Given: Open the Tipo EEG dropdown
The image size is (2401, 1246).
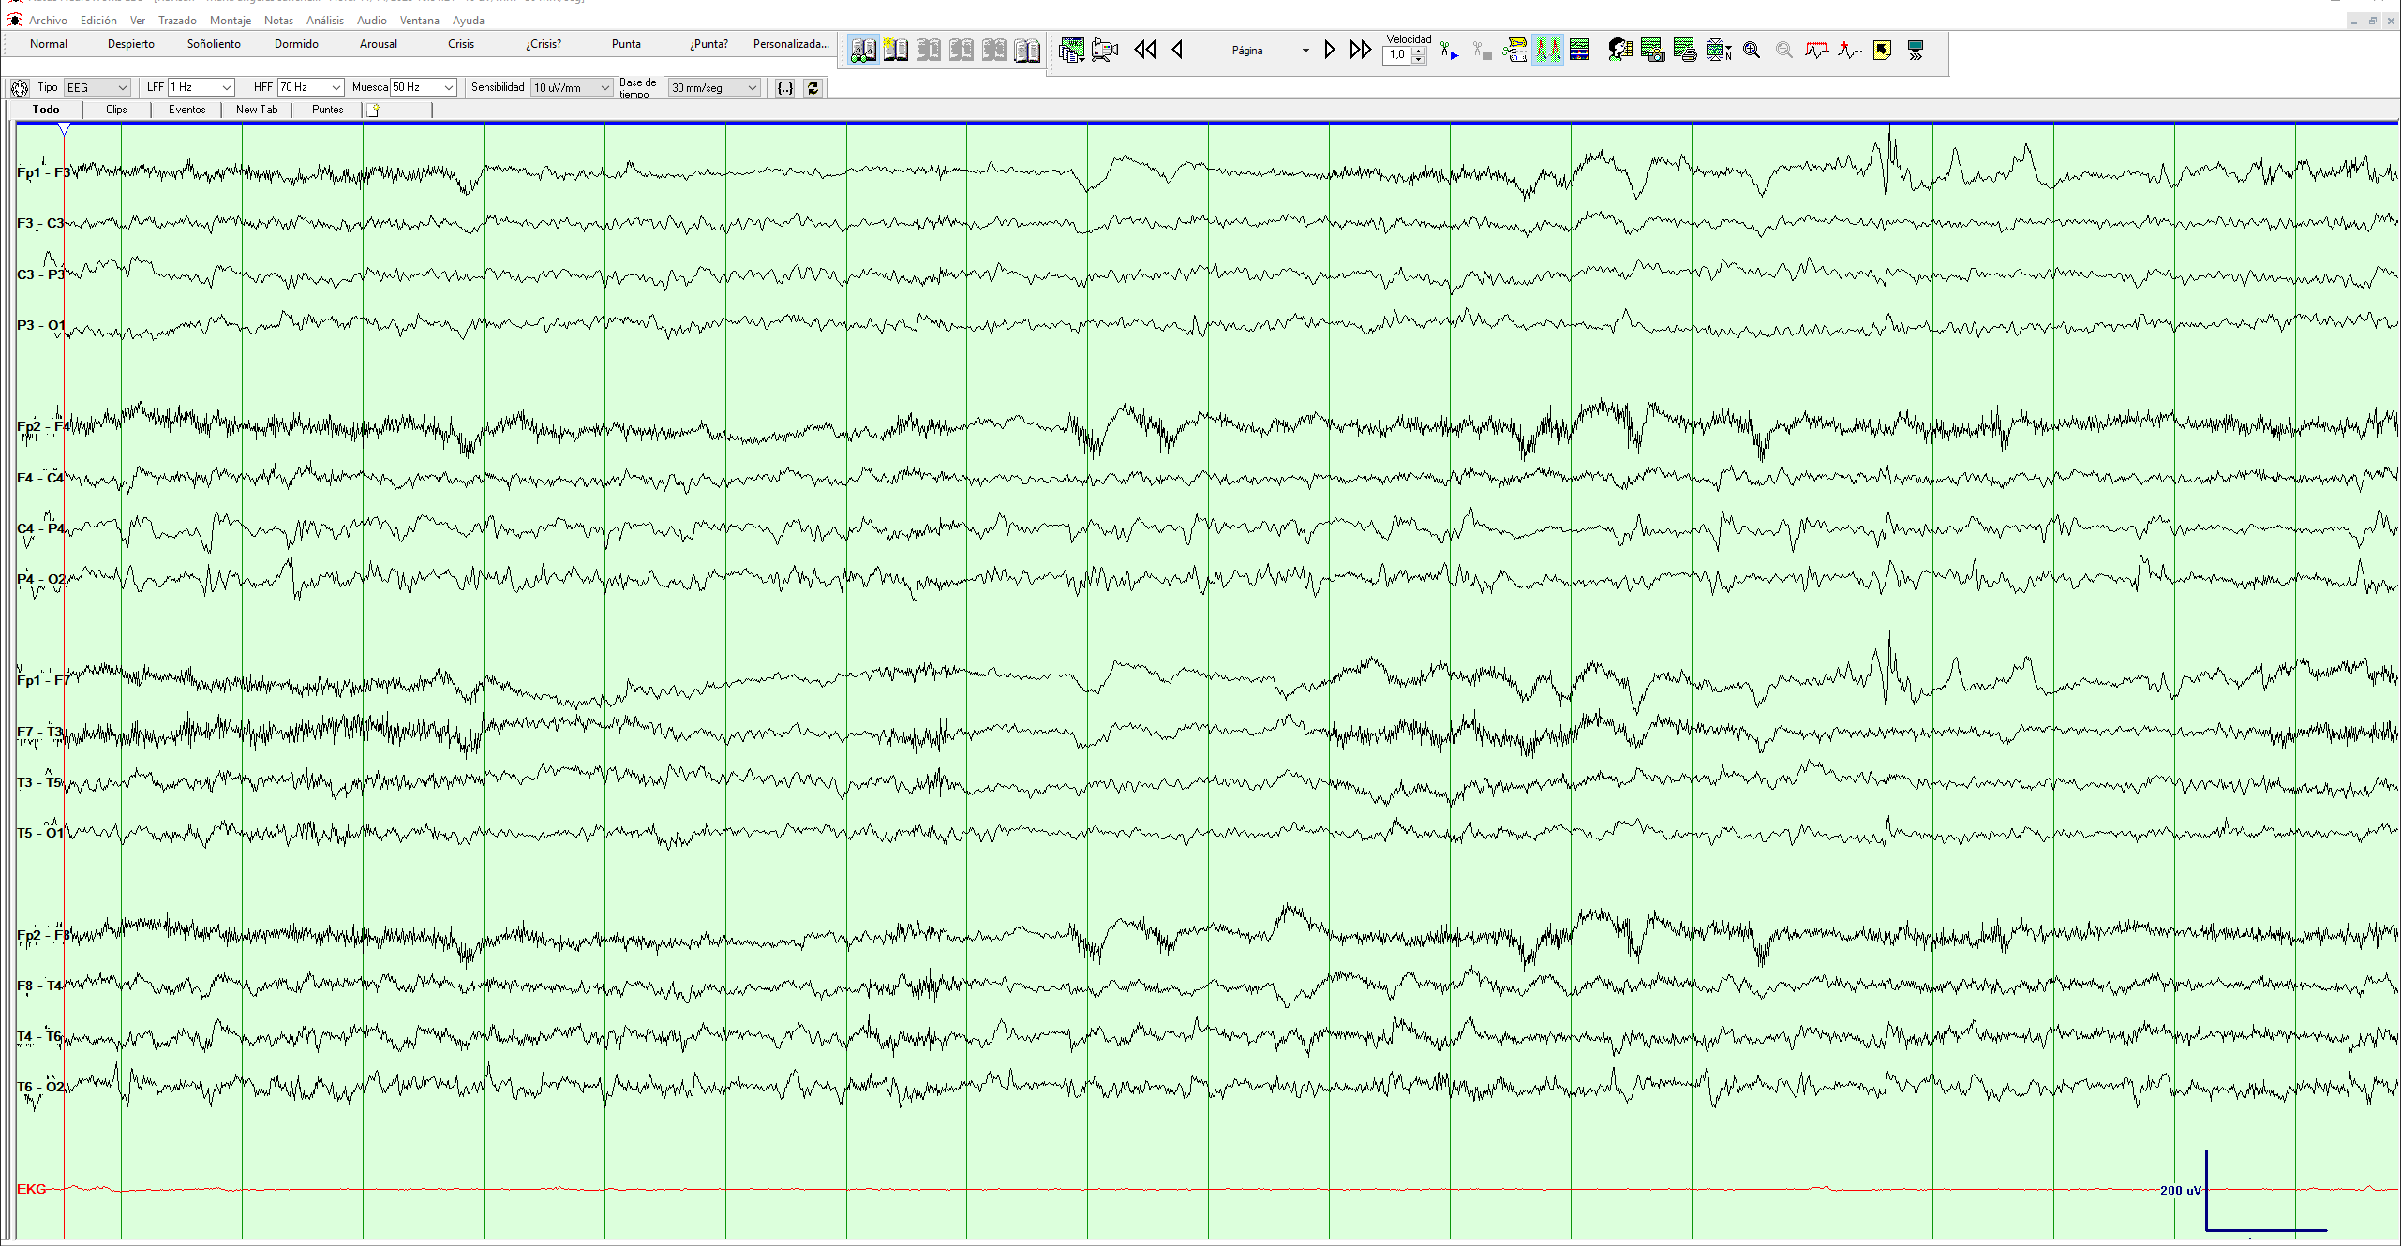Looking at the screenshot, I should click(x=97, y=87).
